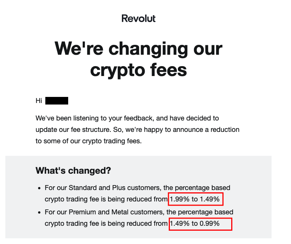
Task: Click the Revolut logo at top
Action: pyautogui.click(x=138, y=19)
